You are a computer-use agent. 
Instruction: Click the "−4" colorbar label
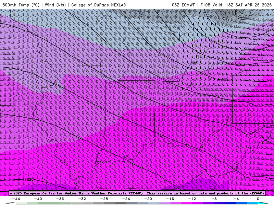(236, 199)
